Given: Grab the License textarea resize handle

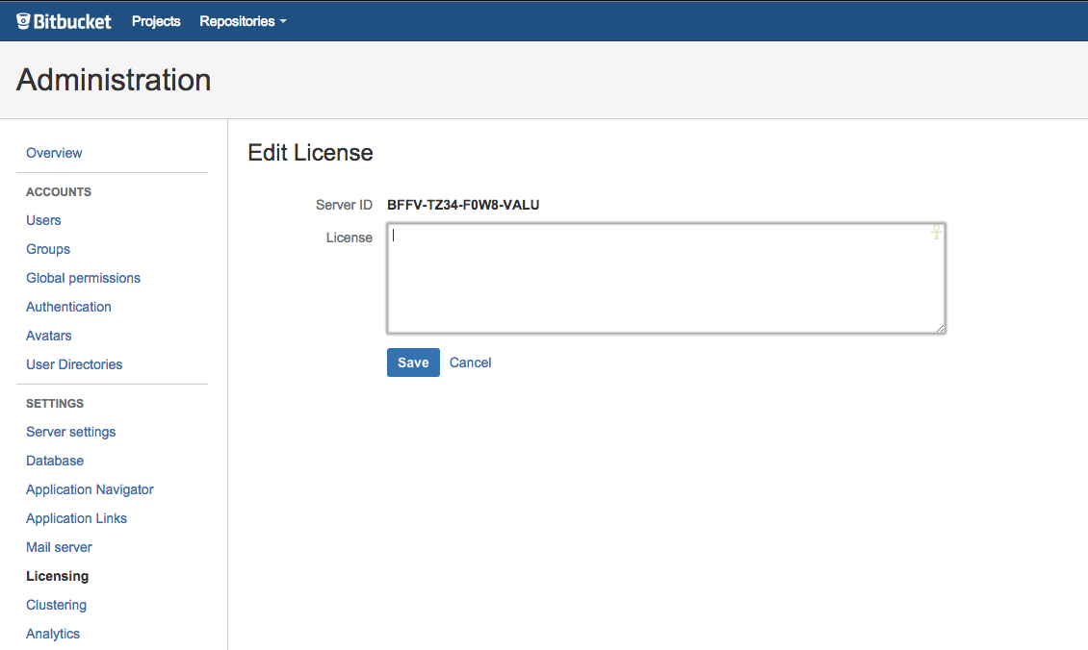Looking at the screenshot, I should coord(940,328).
